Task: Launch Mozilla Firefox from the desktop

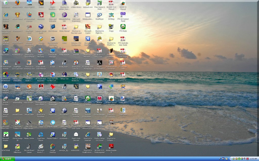Action: 17,3
